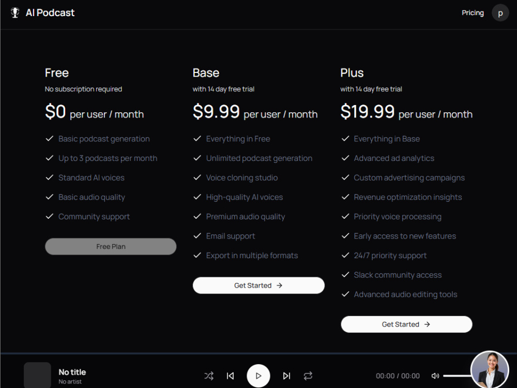Open the Pricing page link

(x=473, y=12)
